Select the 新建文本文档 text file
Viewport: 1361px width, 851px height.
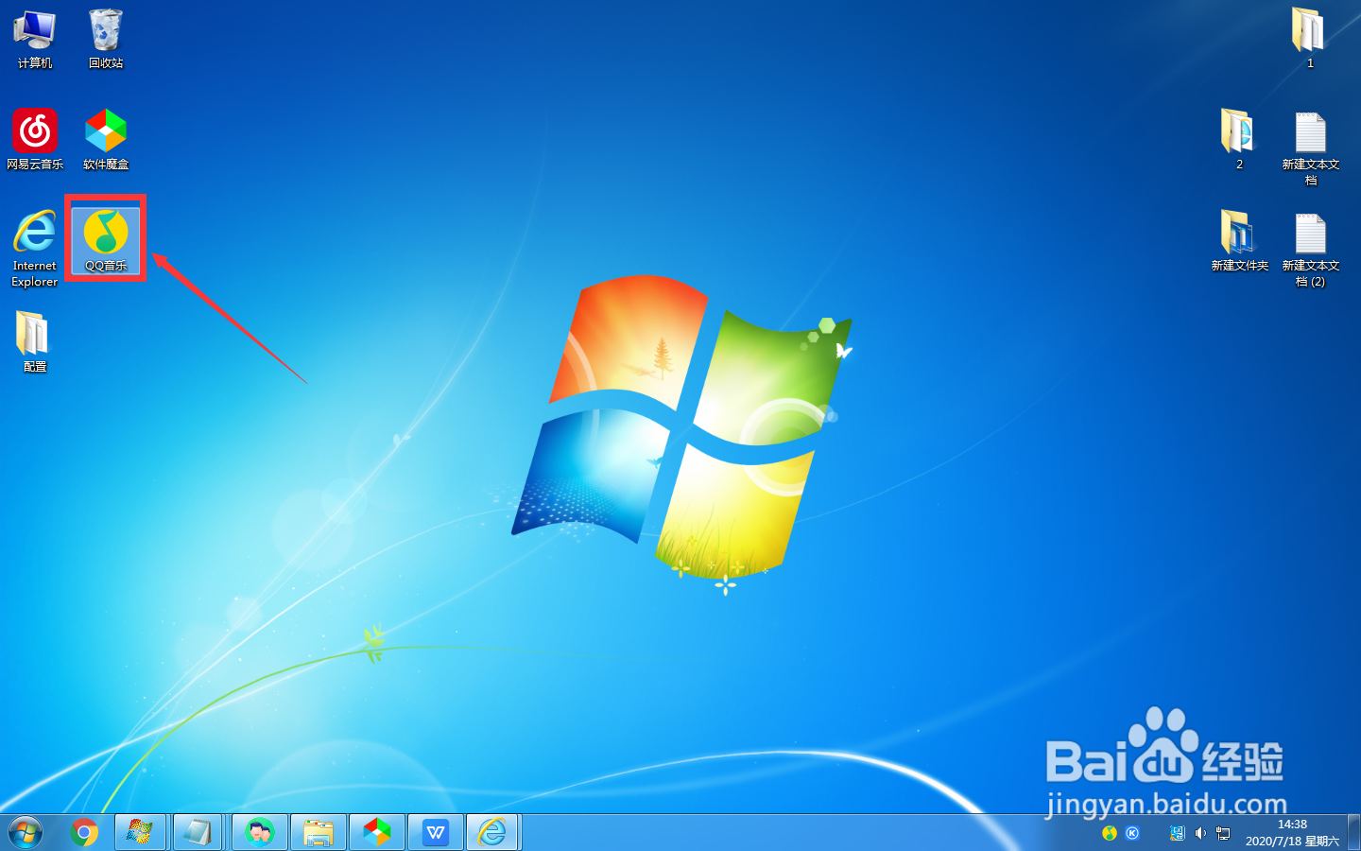1310,148
